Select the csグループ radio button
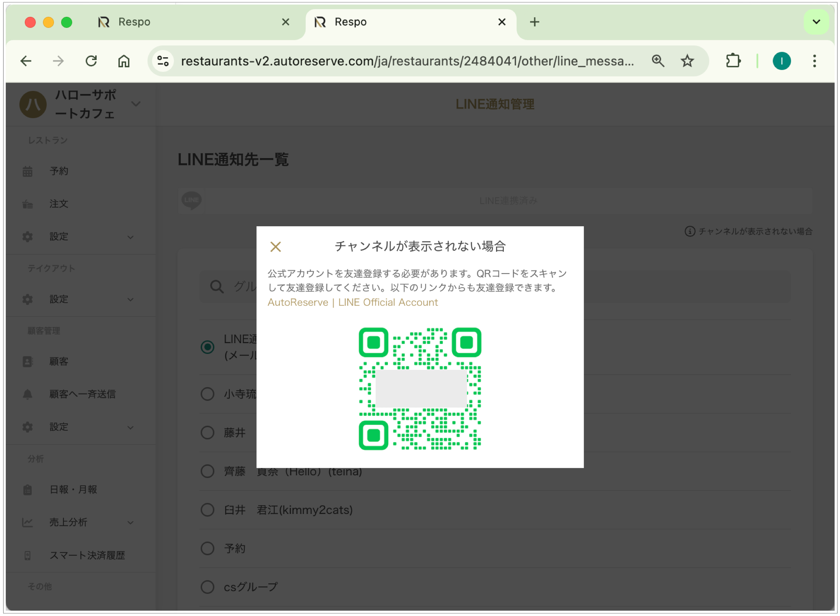This screenshot has width=840, height=616. 208,587
